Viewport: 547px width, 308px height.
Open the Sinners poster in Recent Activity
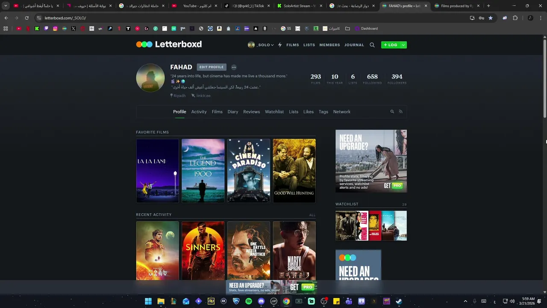203,251
